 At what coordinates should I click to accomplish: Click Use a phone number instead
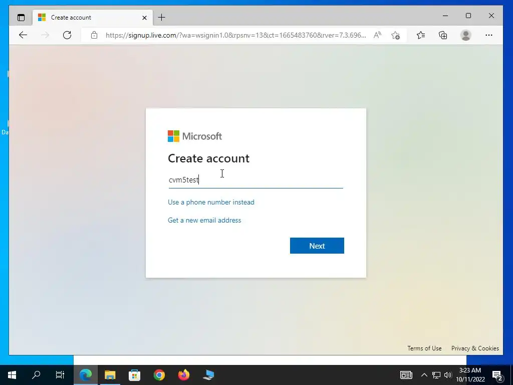(211, 202)
